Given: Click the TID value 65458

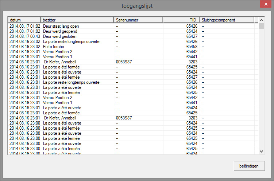Looking at the screenshot, I should click(192, 47).
